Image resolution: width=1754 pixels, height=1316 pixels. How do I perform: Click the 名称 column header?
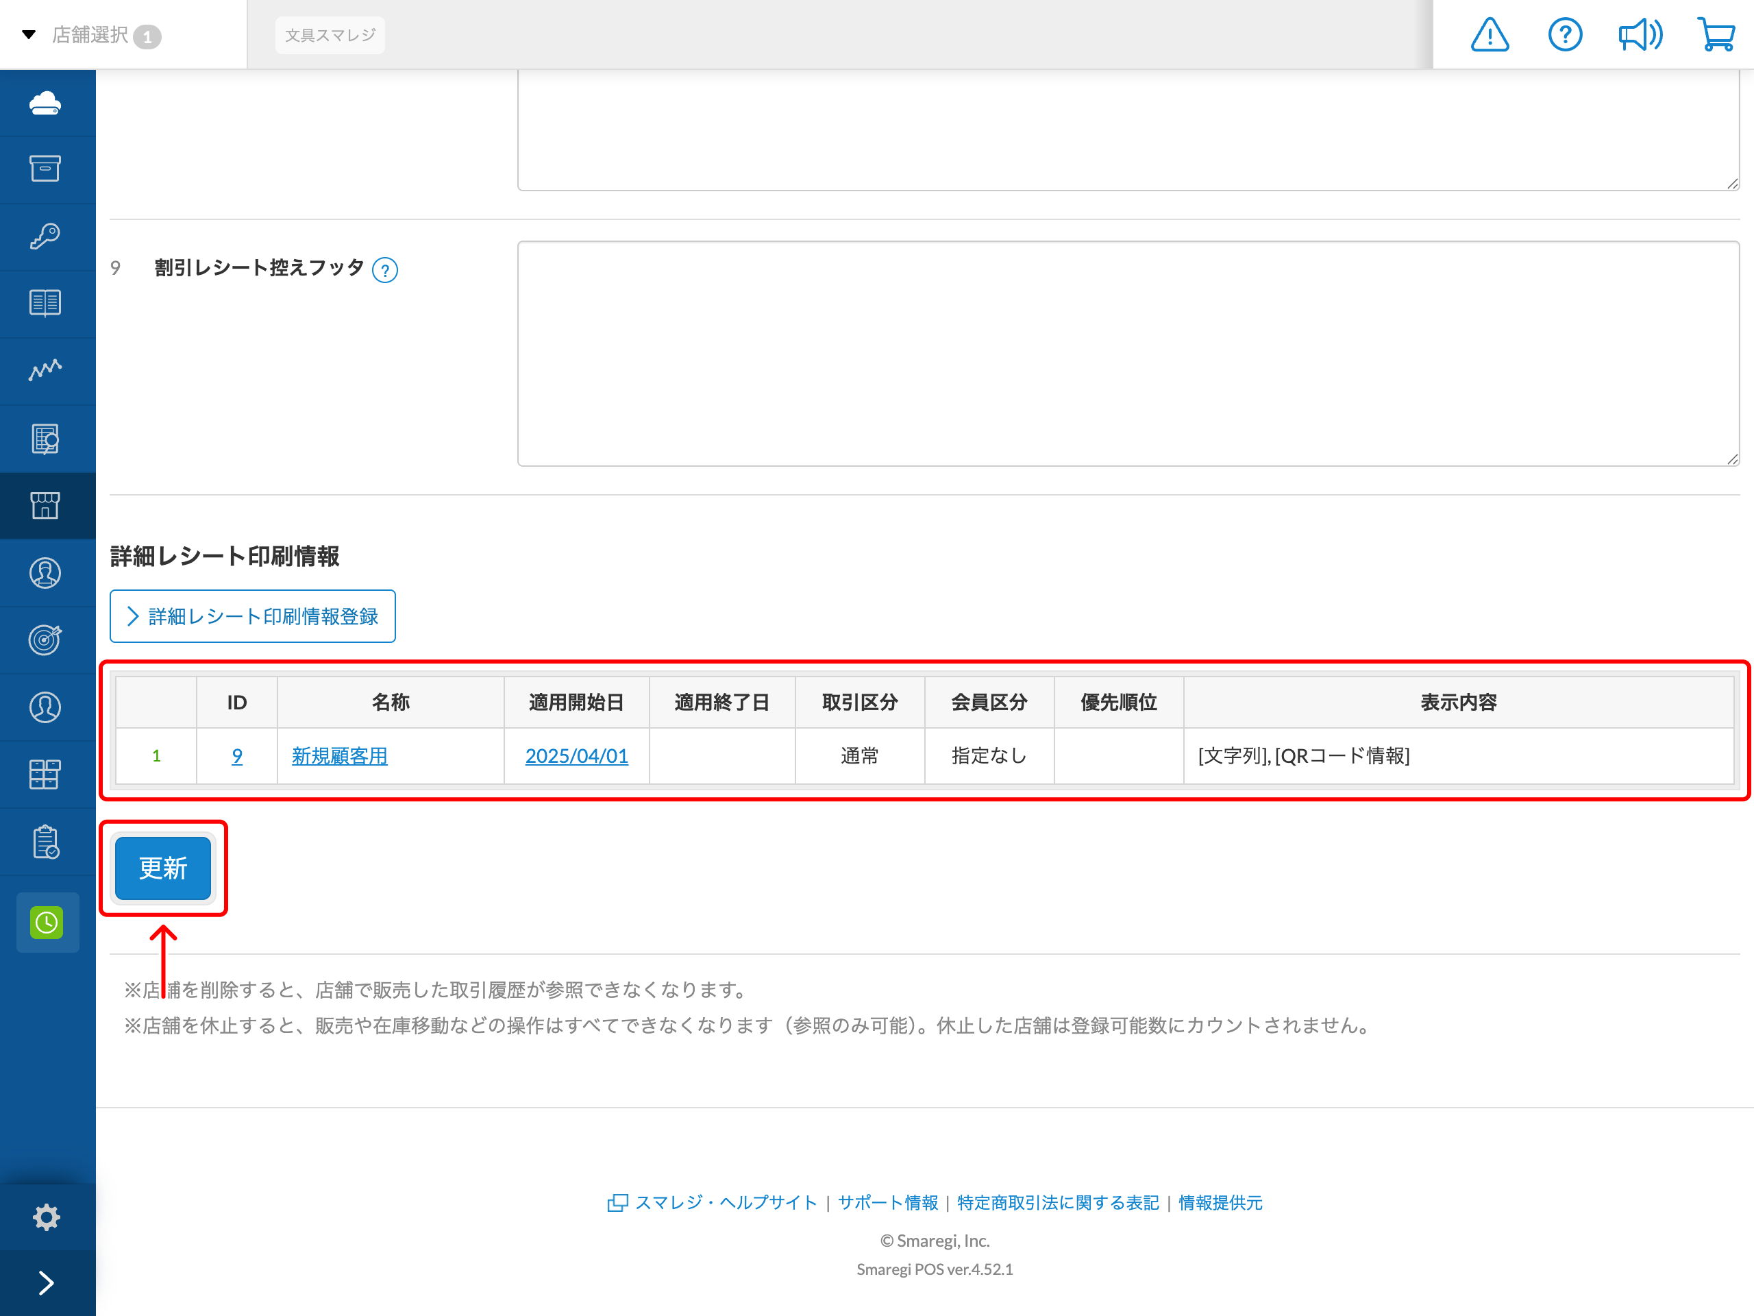coord(391,702)
